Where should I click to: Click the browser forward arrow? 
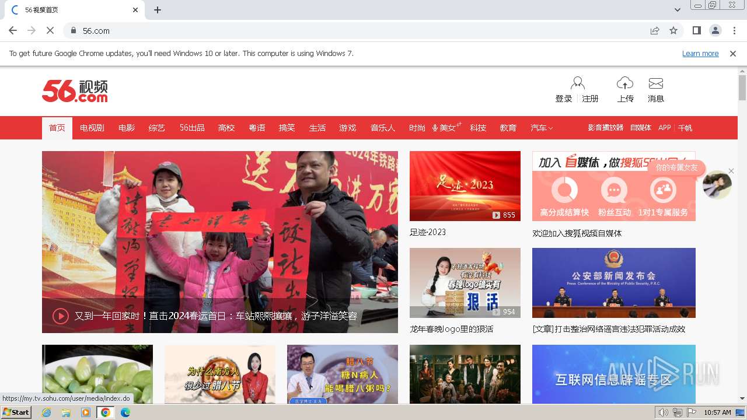tap(32, 30)
